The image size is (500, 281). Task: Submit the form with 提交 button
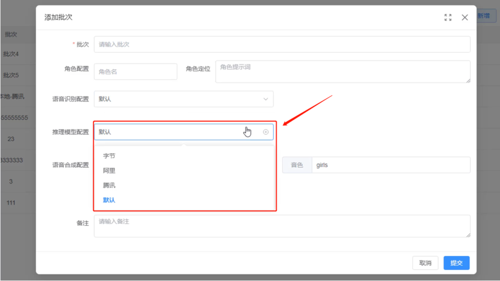(457, 263)
